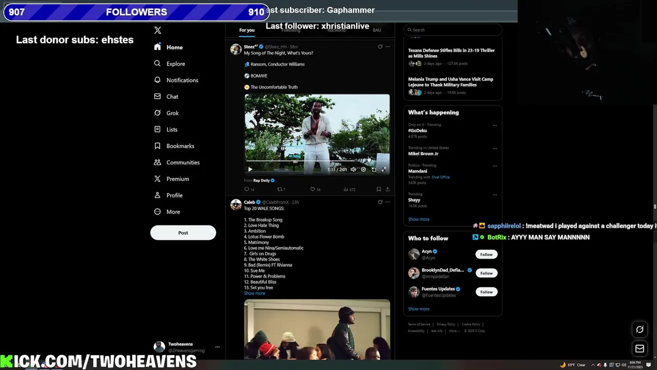Open Notifications from the sidebar
The width and height of the screenshot is (657, 370).
pos(176,80)
